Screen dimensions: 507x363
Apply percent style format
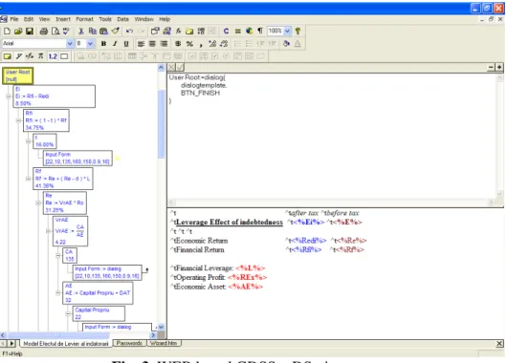point(189,44)
